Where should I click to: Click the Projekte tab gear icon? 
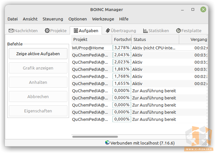click(x=47, y=31)
